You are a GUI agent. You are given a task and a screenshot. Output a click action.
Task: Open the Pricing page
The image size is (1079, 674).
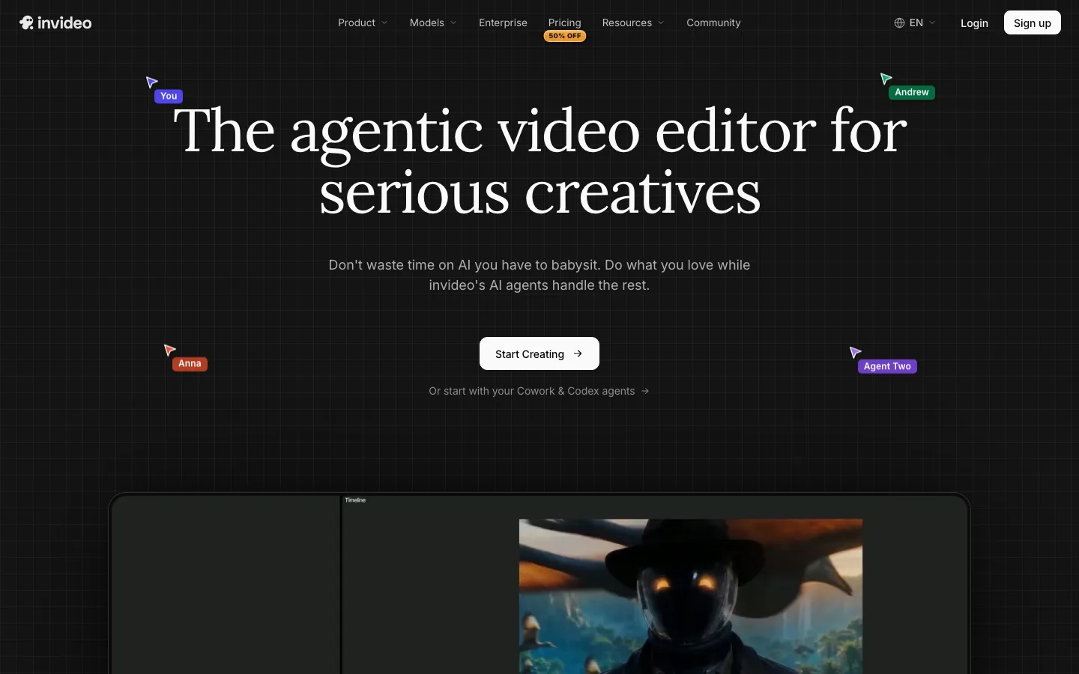pos(564,22)
